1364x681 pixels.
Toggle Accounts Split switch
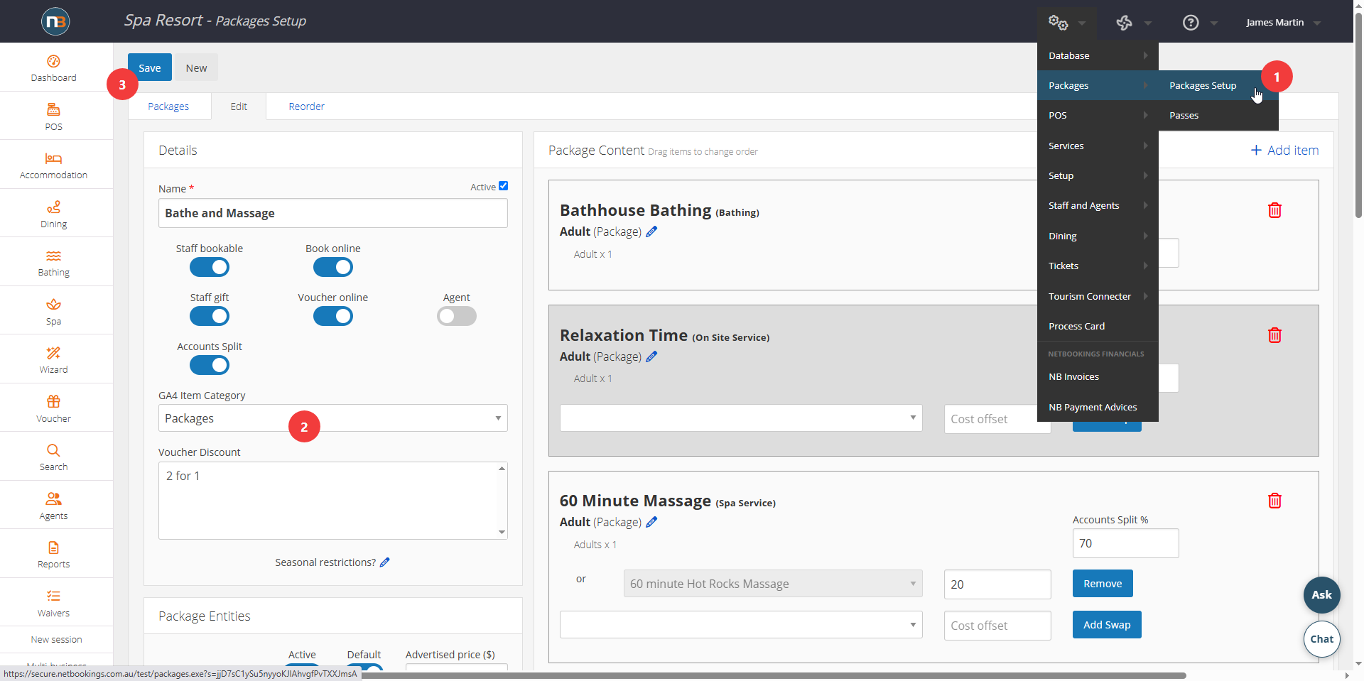[x=210, y=366]
